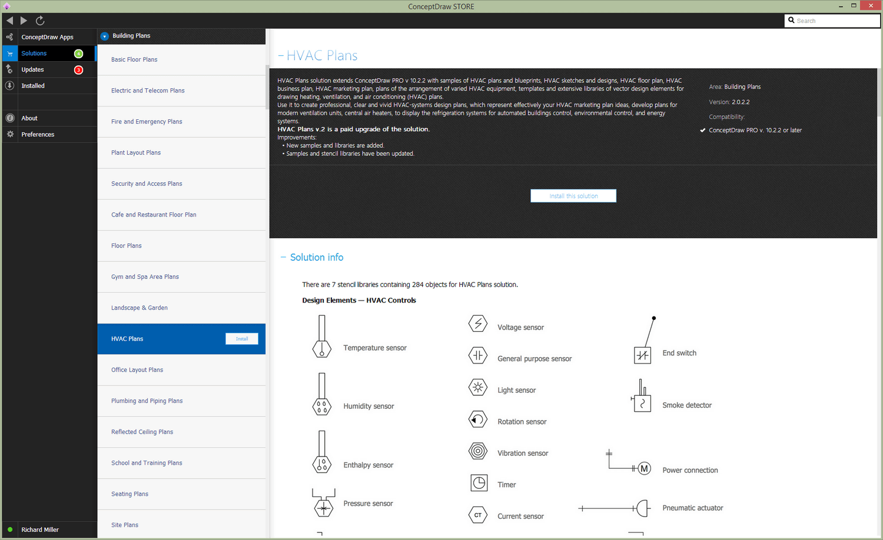Click the Voltage sensor symbol

click(477, 324)
